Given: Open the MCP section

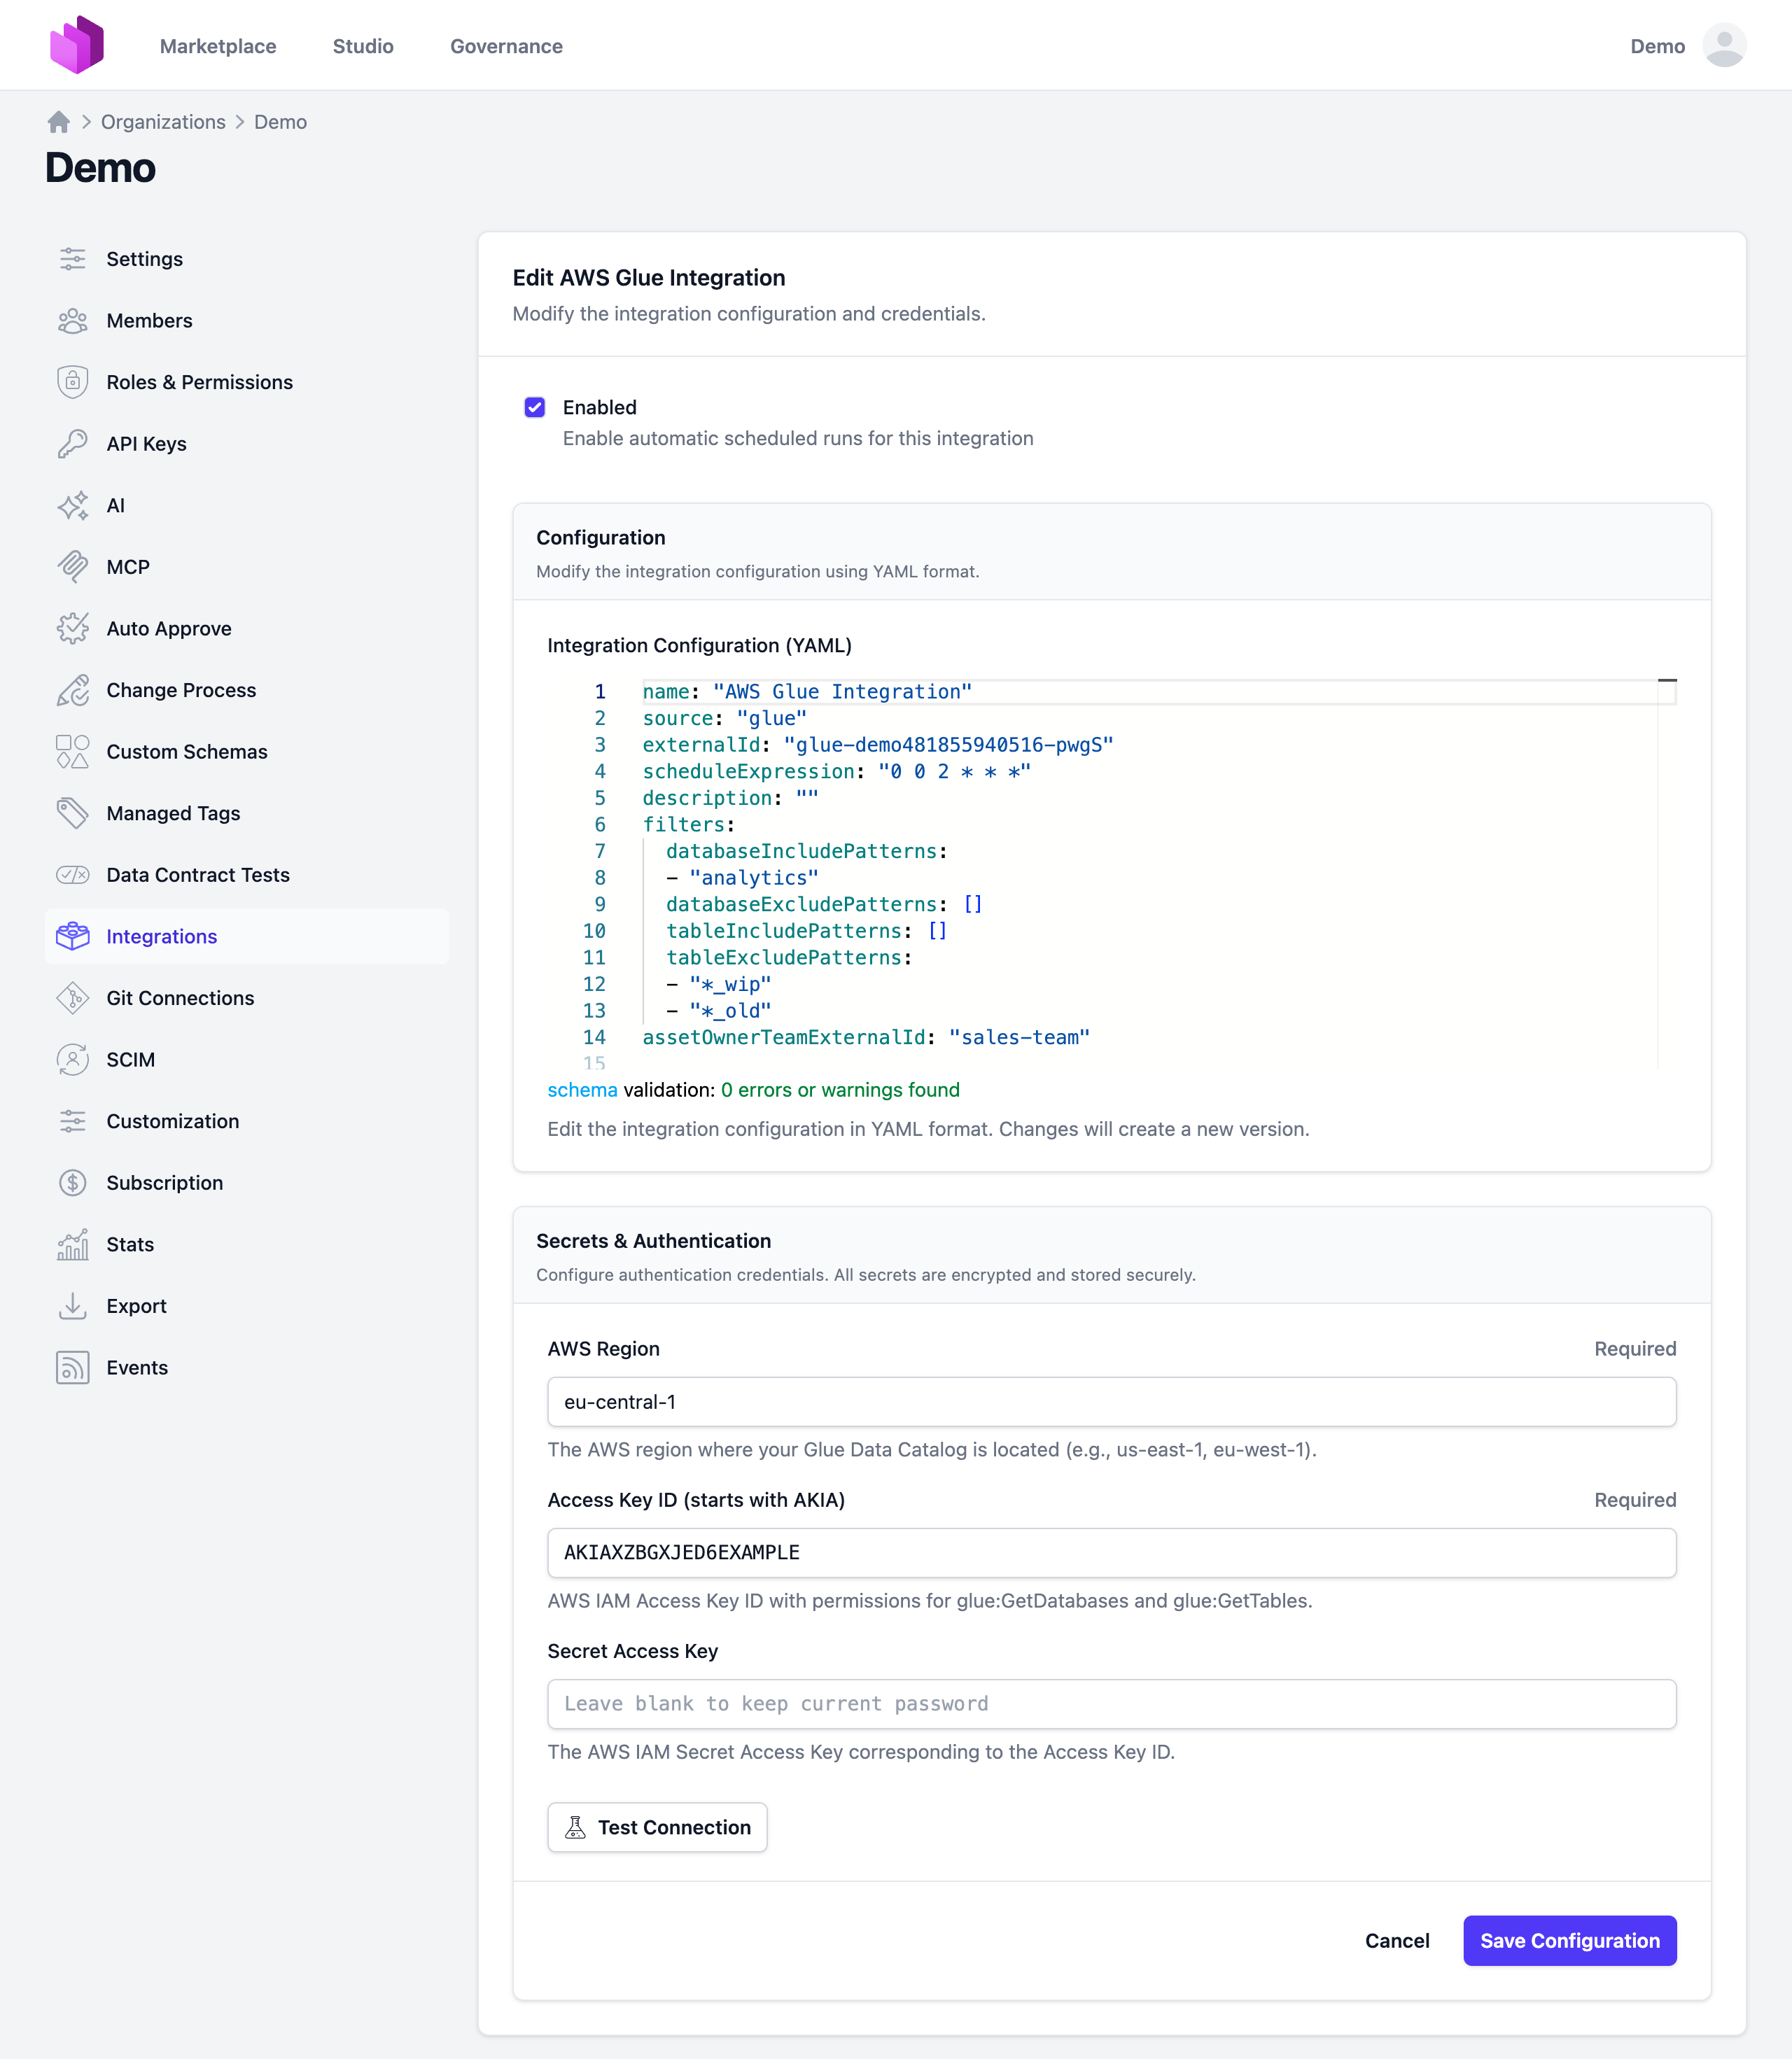Looking at the screenshot, I should coord(126,566).
